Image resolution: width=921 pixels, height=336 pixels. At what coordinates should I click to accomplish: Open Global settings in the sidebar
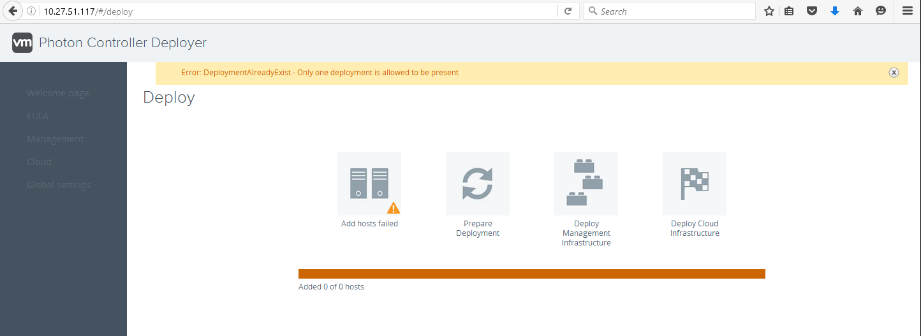(59, 185)
